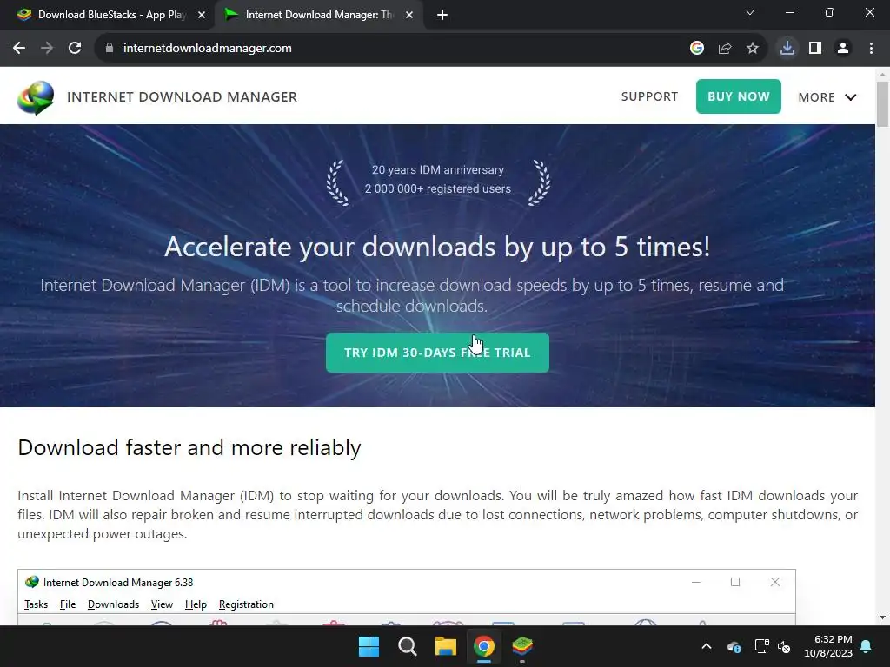The image size is (890, 667).
Task: Open the Chrome three-dot menu
Action: pos(871,49)
